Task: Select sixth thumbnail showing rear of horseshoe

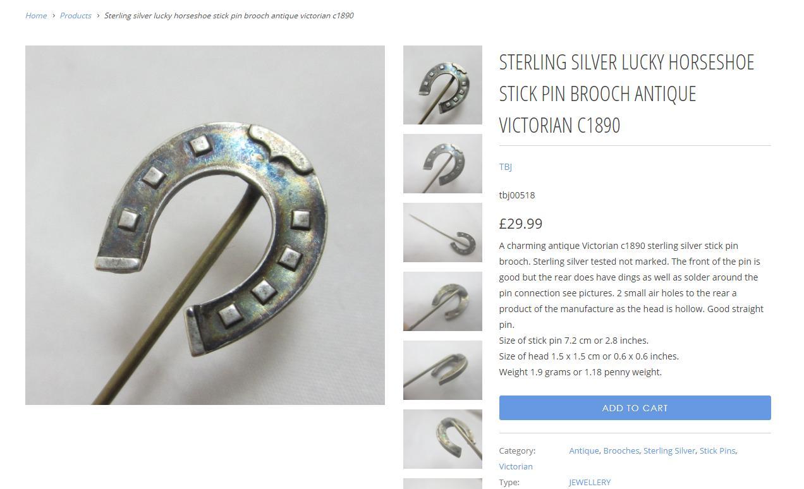Action: point(442,439)
